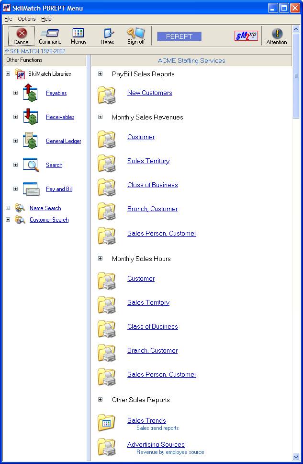The image size is (303, 464).
Task: Click folder icon for Monthly Sales Revenues Customer
Action: pos(107,139)
